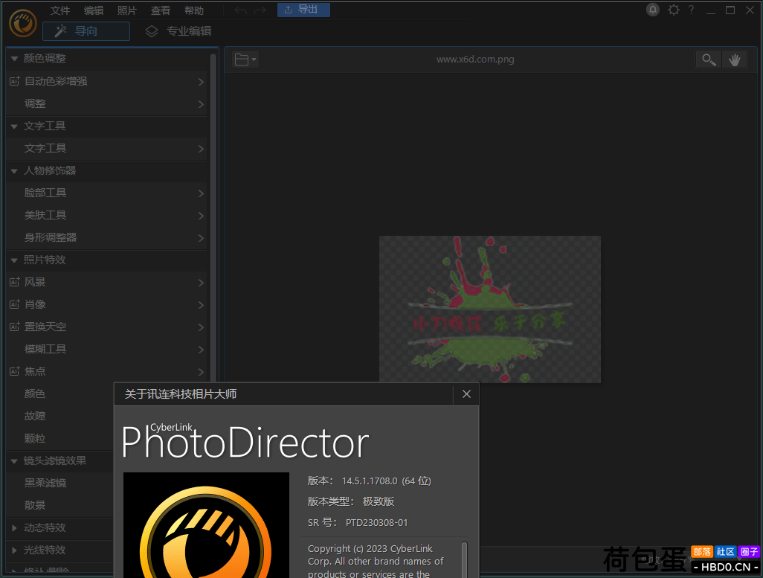This screenshot has width=763, height=578.
Task: Click the undo arrow icon
Action: [x=240, y=10]
